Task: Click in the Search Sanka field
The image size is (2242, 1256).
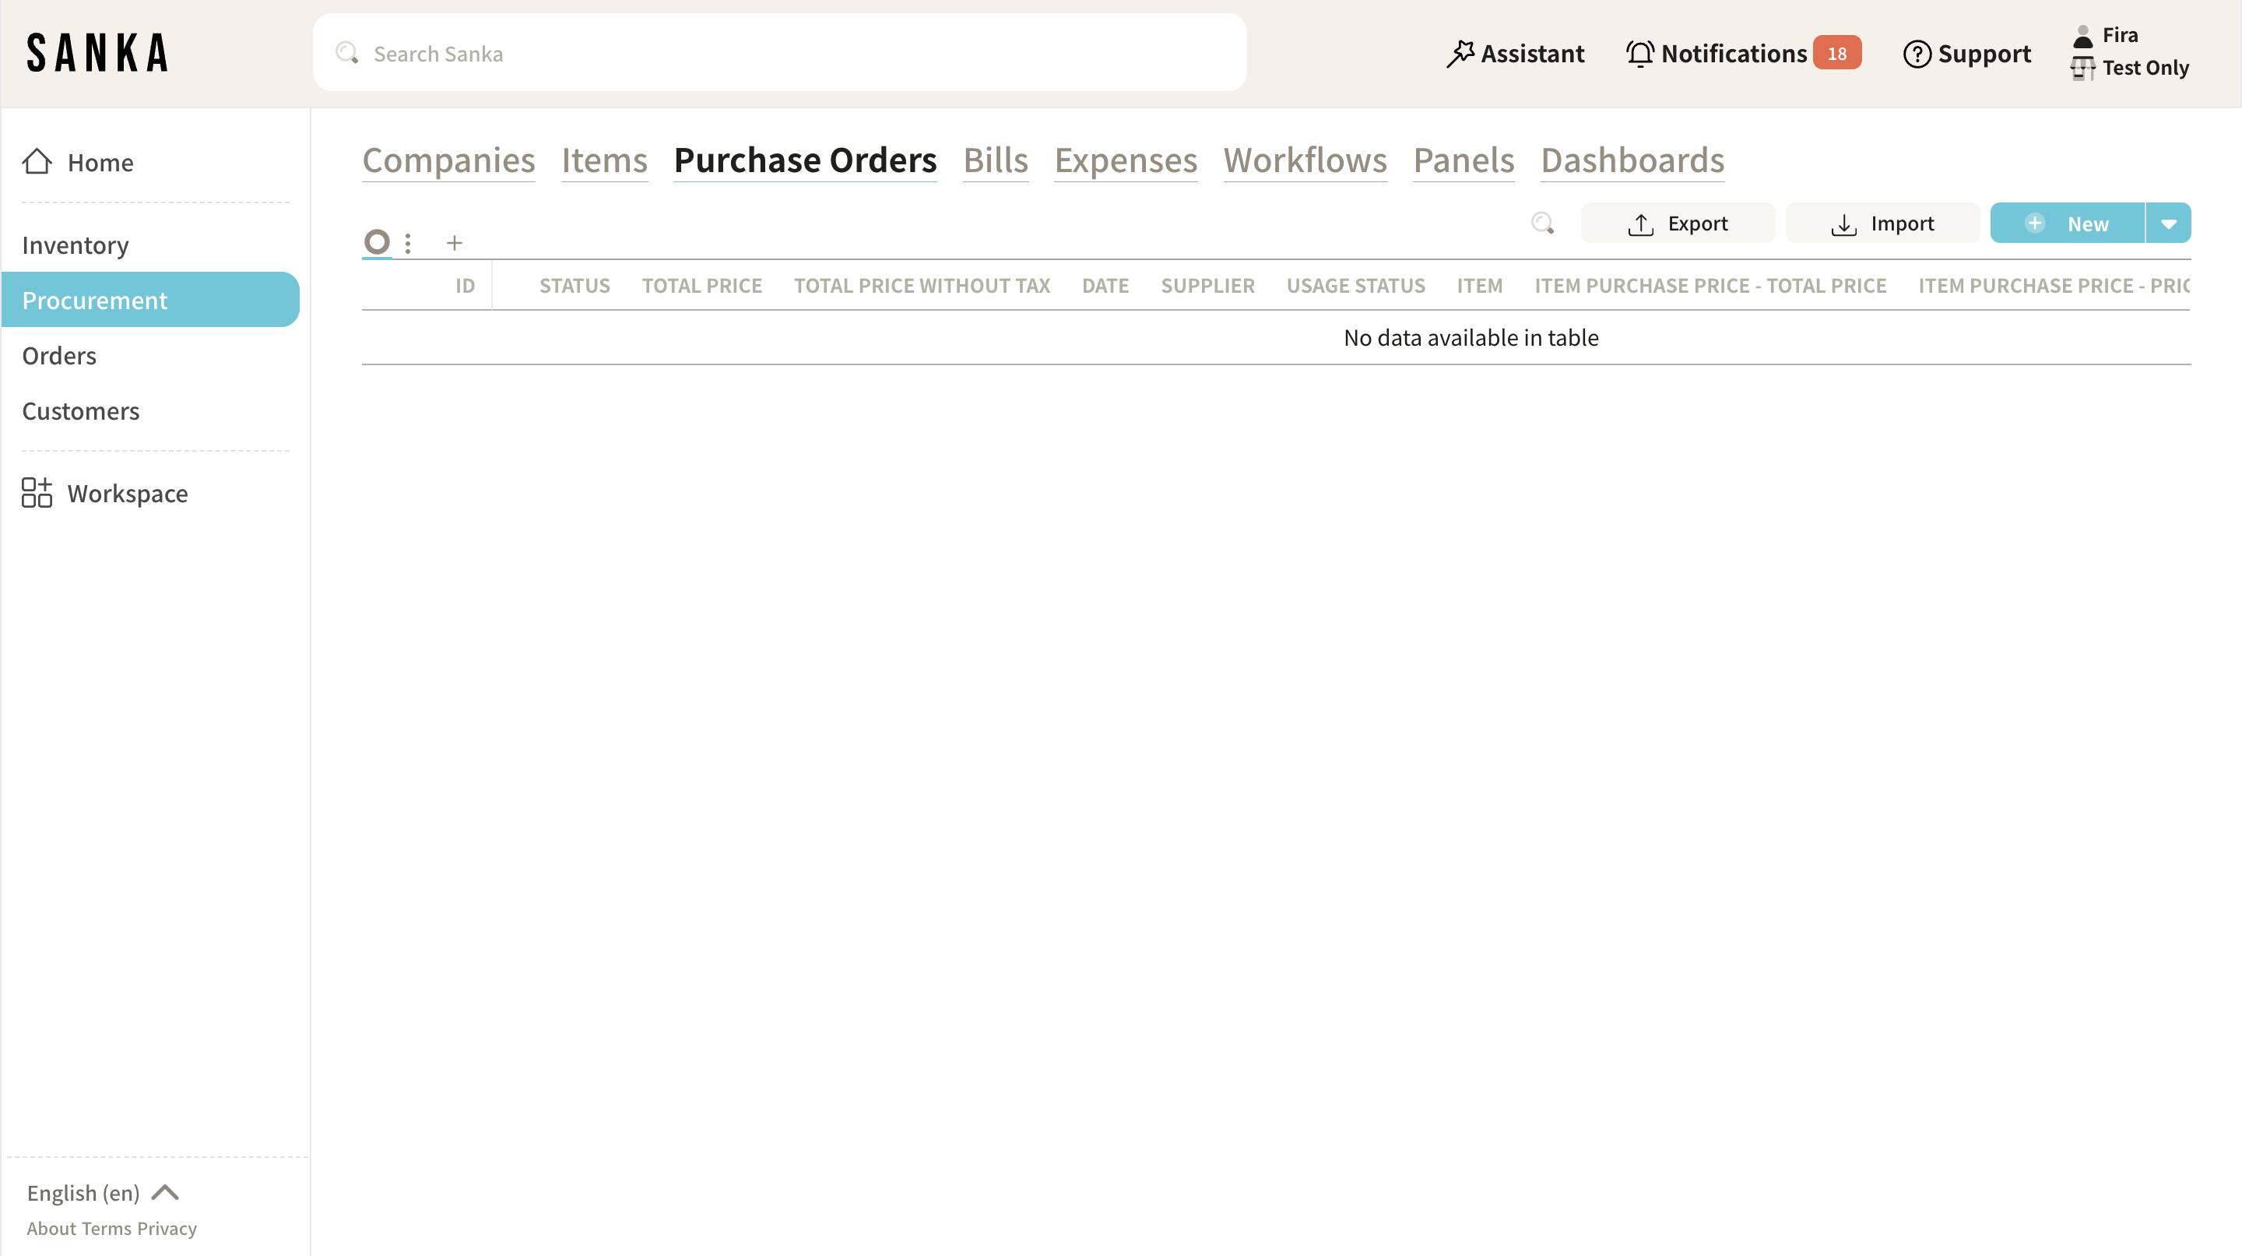Action: coord(779,54)
